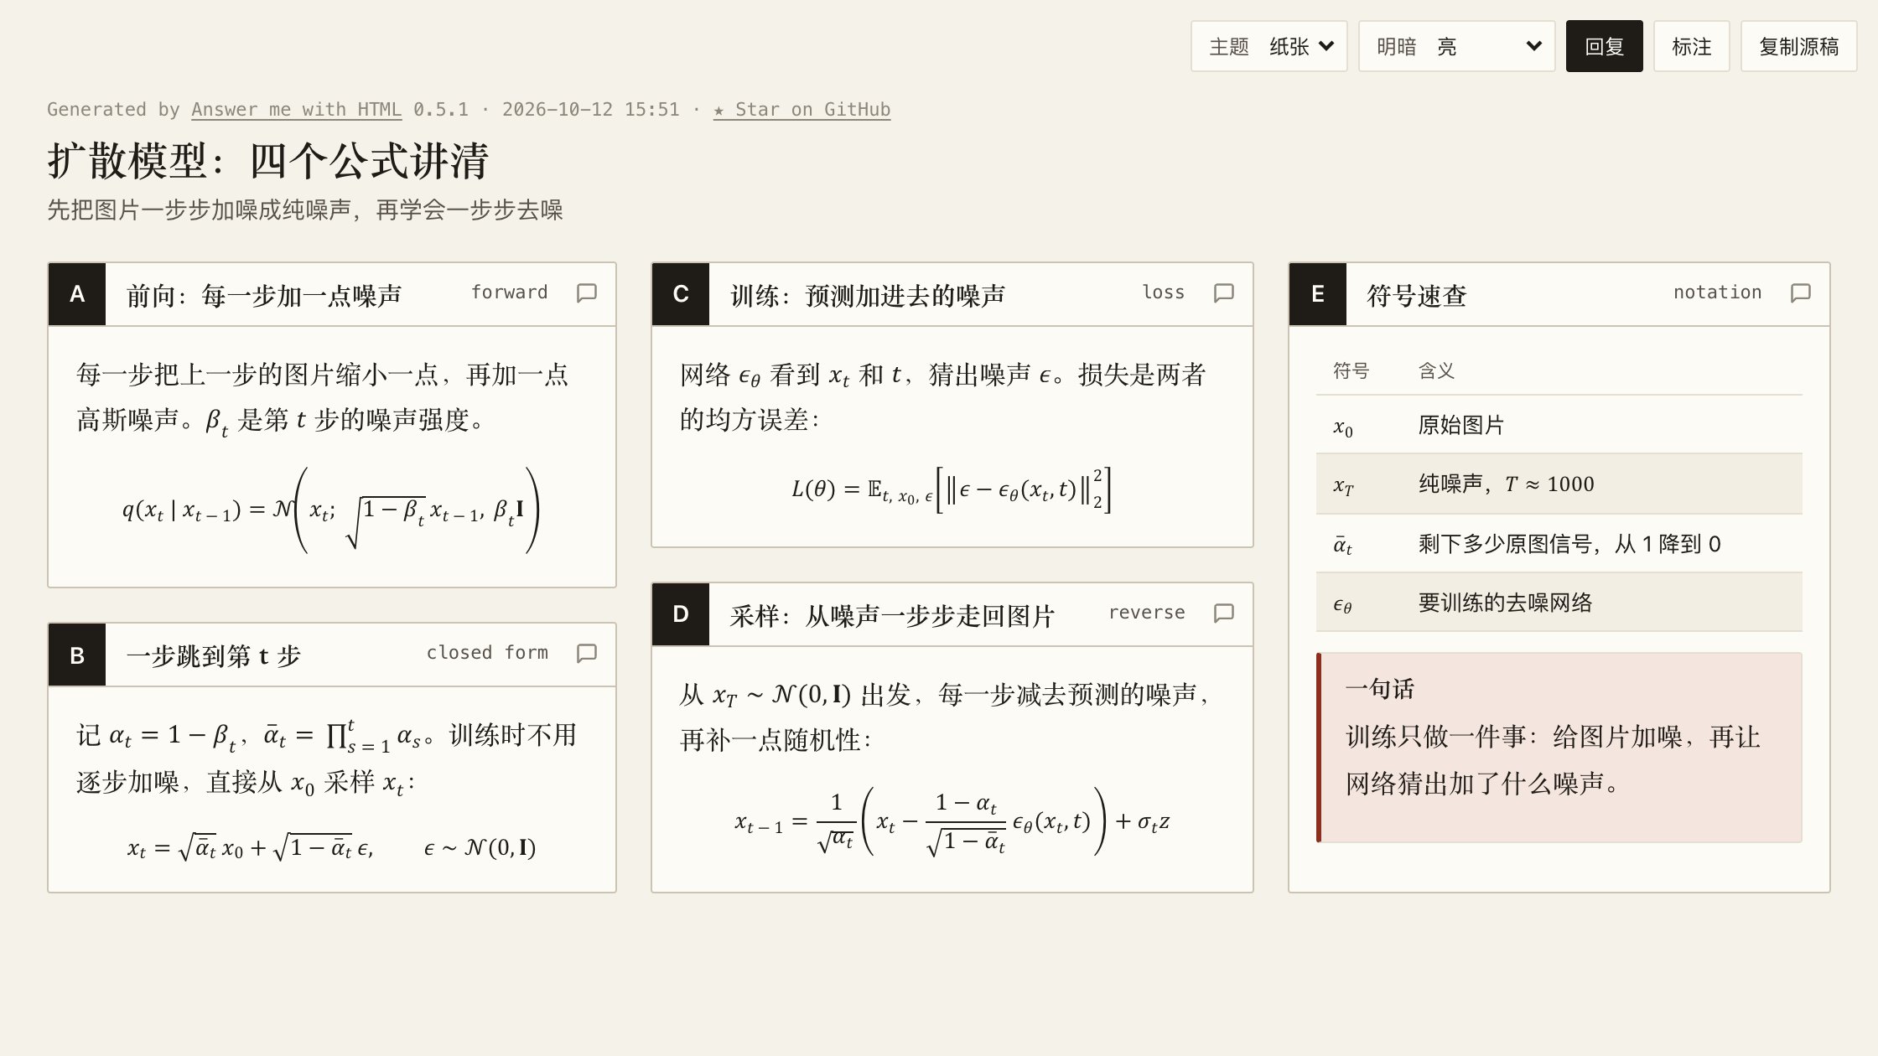The height and width of the screenshot is (1056, 1878).
Task: Click the reverse tag label
Action: pos(1147,613)
